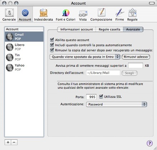Select the Account toolbar icon

25,15
